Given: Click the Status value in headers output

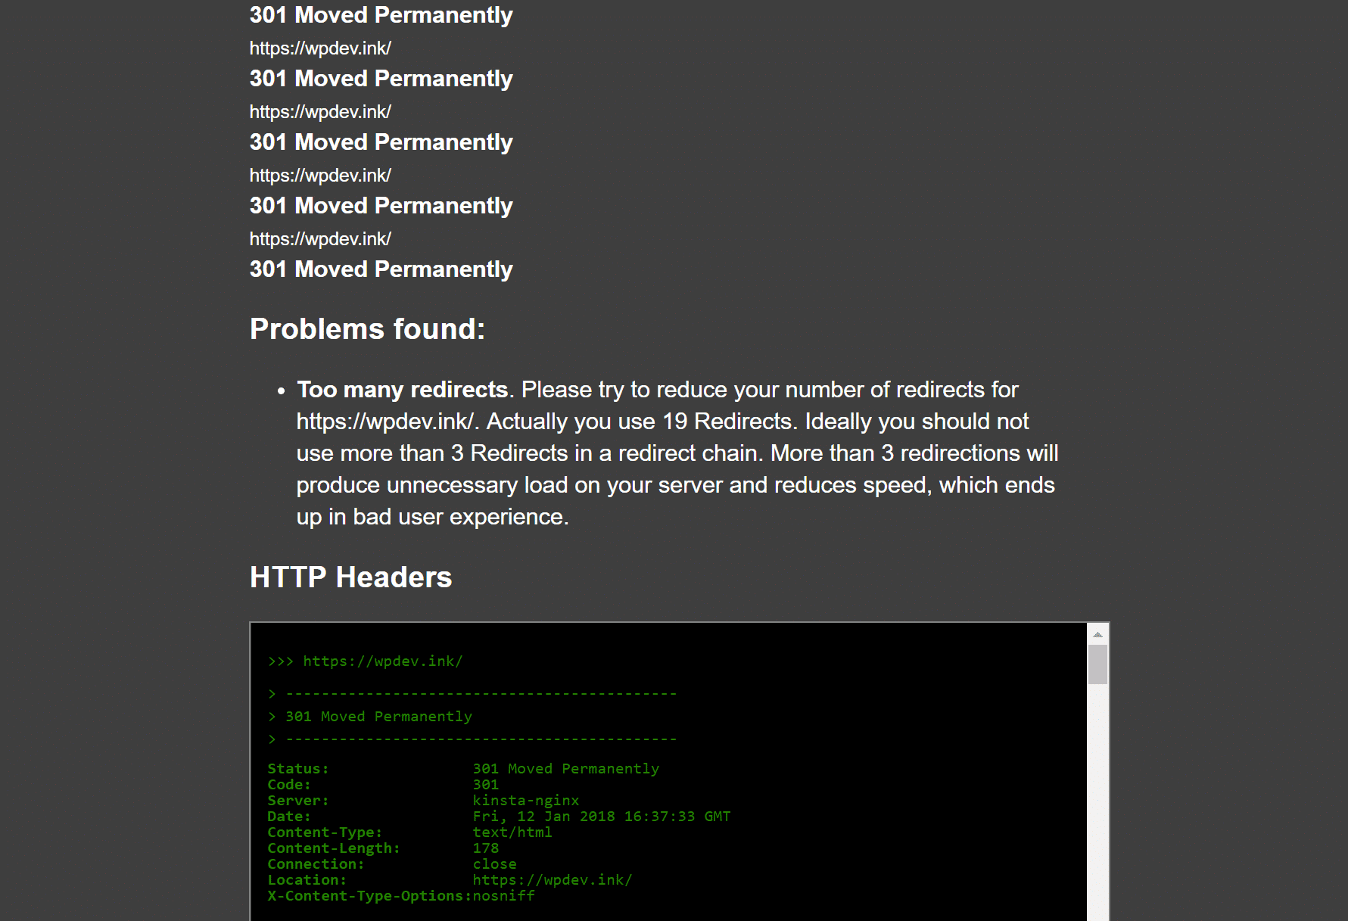Looking at the screenshot, I should pyautogui.click(x=565, y=769).
